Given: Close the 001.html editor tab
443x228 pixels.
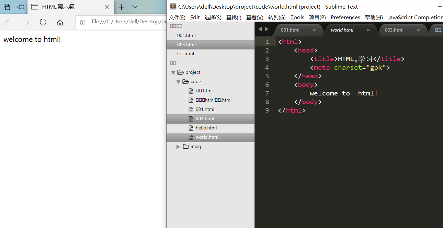Looking at the screenshot, I should tap(314, 30).
